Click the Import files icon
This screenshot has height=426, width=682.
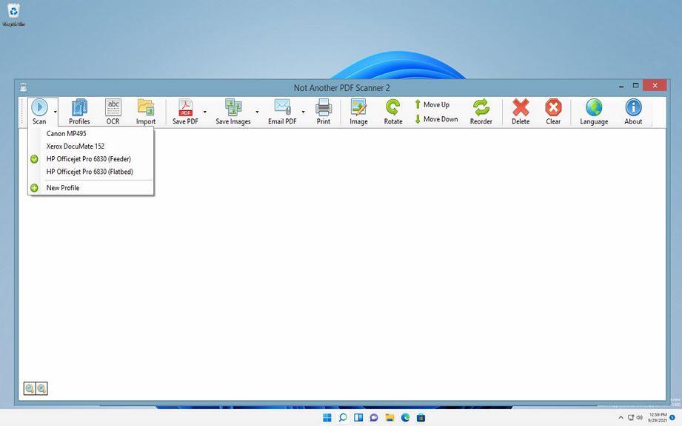pyautogui.click(x=146, y=111)
